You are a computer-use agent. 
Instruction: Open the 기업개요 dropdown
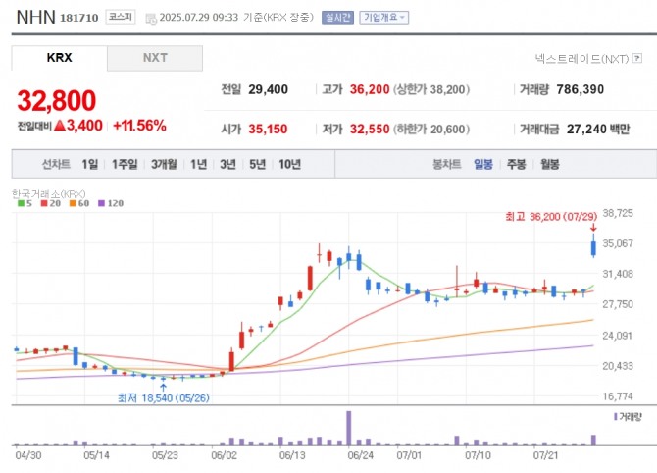point(384,18)
